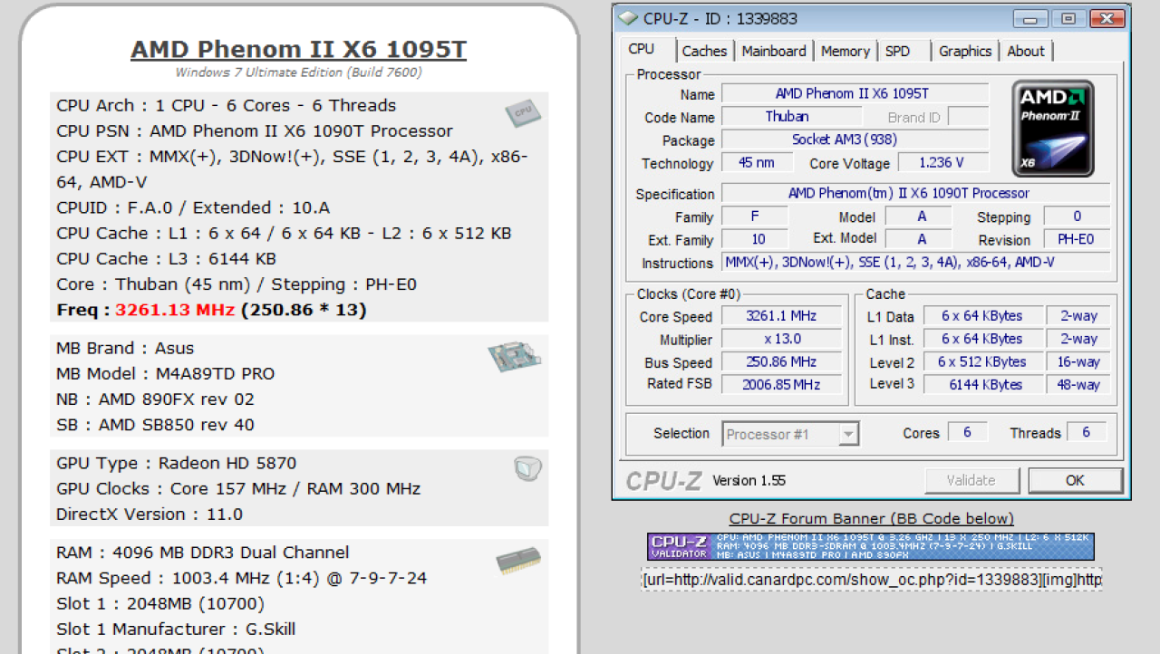Click the Level 3 cache value 6144 KBytes
This screenshot has height=654, width=1160.
(982, 384)
